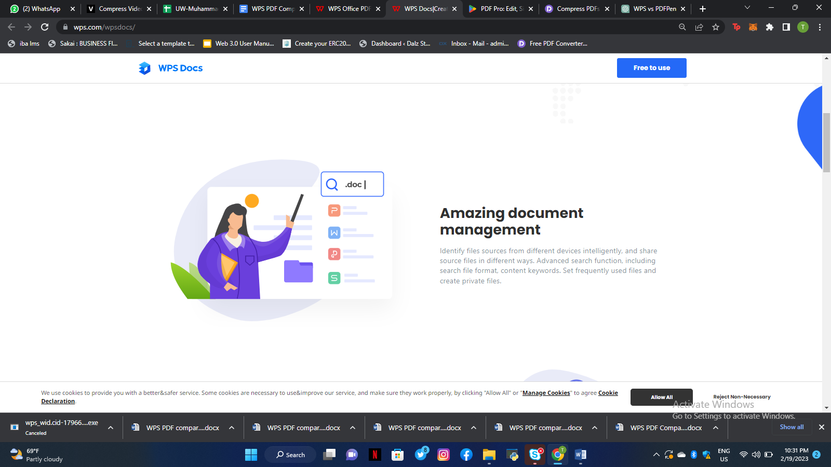Switch to Word from the taskbar
This screenshot has height=467, width=831.
(x=581, y=455)
